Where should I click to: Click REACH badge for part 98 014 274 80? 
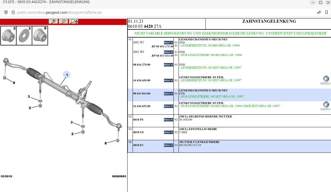[x=168, y=65]
